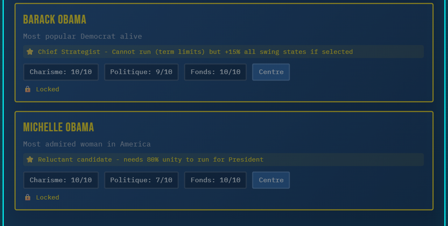Click the star icon in Barack Obama's ability bar
448x226 pixels.
tap(30, 52)
